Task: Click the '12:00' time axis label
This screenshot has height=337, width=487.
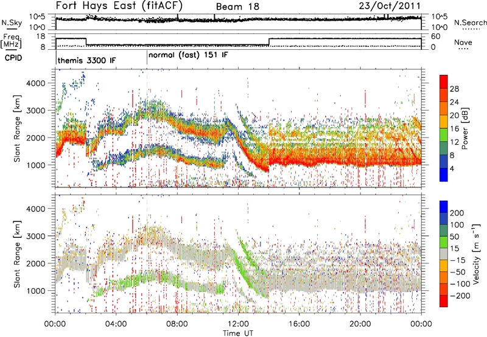Action: click(x=238, y=324)
